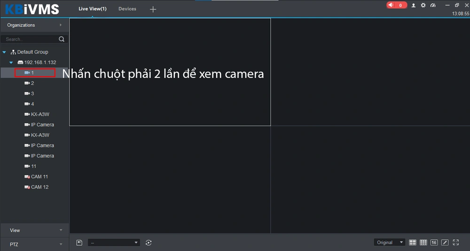
Task: Add a new tab with plus icon
Action: pos(153,9)
